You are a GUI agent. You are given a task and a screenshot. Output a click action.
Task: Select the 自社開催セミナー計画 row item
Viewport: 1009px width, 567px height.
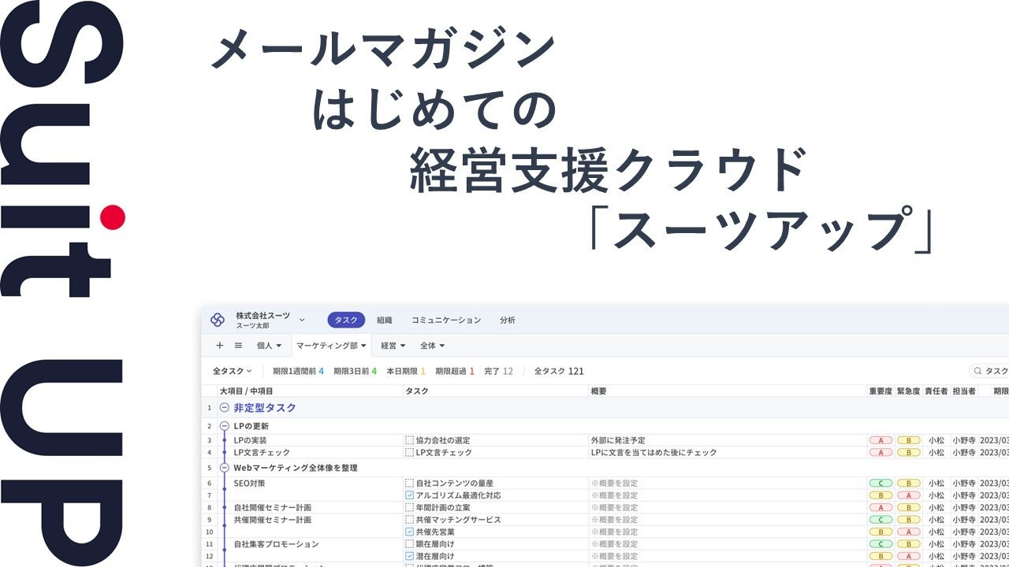(x=272, y=508)
